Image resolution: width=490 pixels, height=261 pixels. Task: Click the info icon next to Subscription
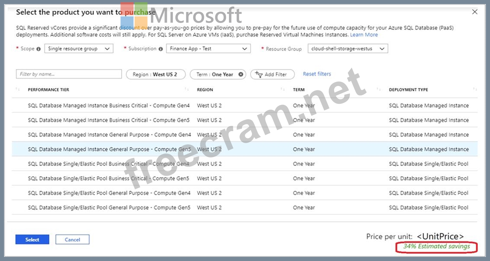(x=161, y=49)
